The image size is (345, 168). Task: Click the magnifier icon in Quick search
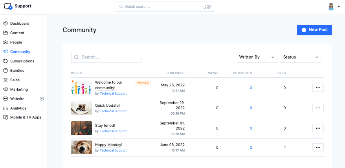121,7
